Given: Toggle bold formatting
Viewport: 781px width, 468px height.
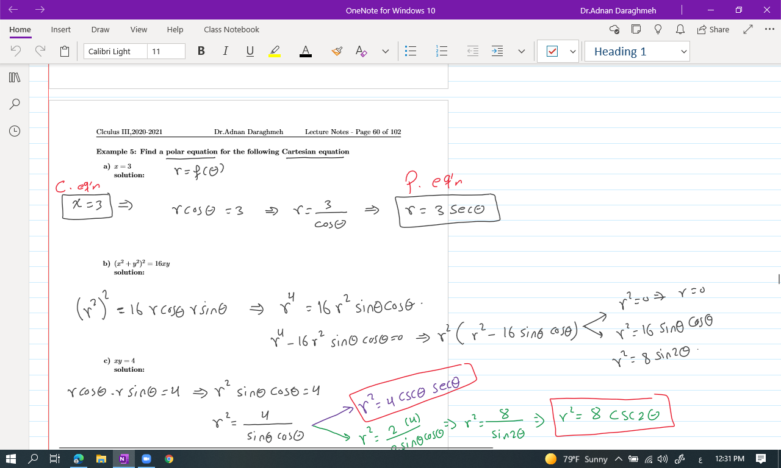Looking at the screenshot, I should pyautogui.click(x=201, y=52).
